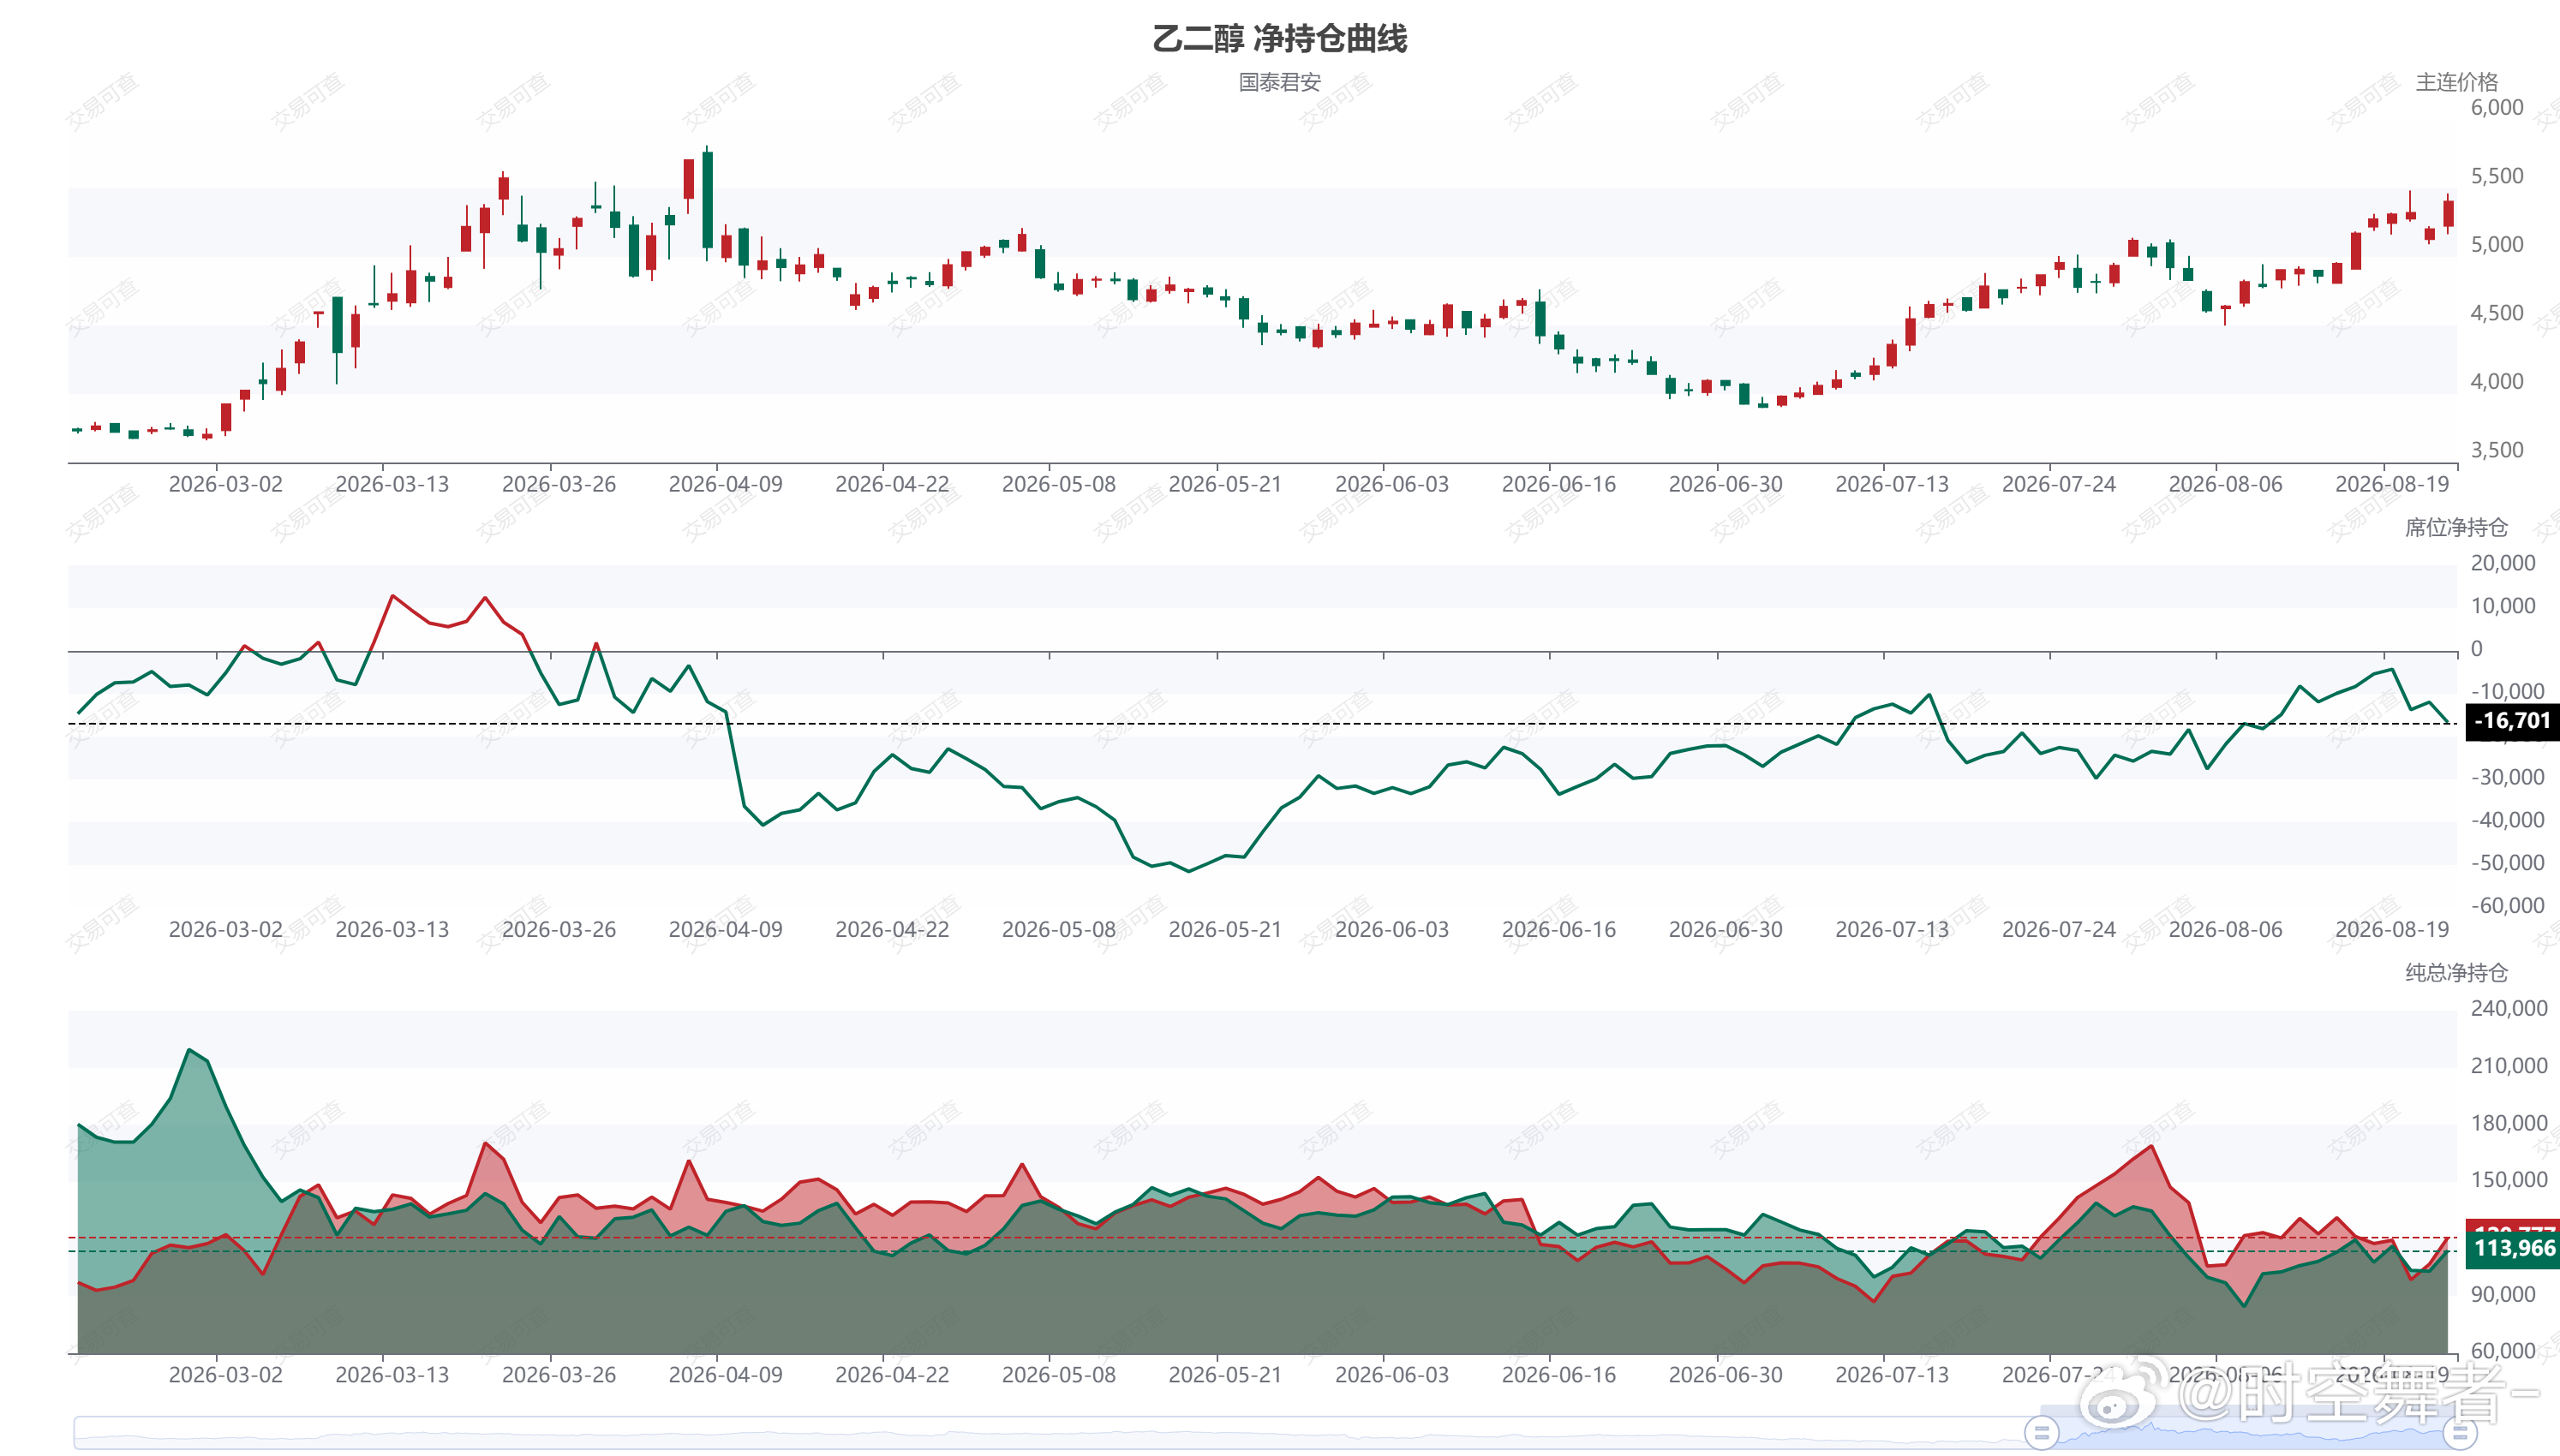Click the 席位净持仓 axis name
Image resolution: width=2560 pixels, height=1456 pixels.
(2456, 527)
